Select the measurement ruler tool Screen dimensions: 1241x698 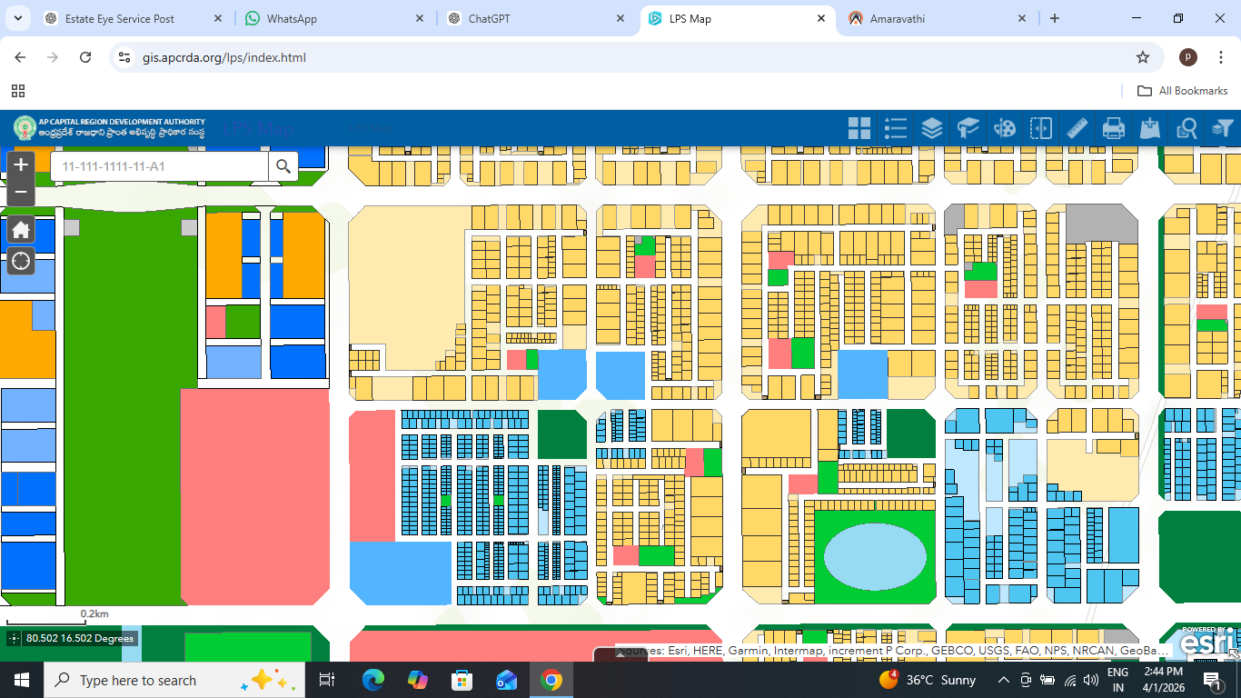coord(1077,128)
